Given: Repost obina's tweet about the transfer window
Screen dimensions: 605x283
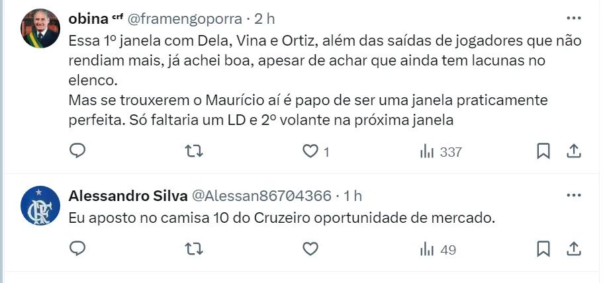Looking at the screenshot, I should 193,151.
